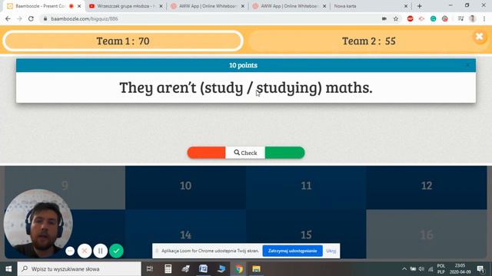Screen dimensions: 492x276
Task: Open Calculator from taskbar
Action: click(x=168, y=269)
